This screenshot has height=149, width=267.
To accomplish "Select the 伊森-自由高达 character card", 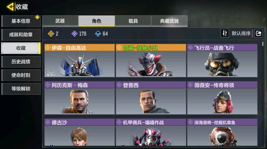I will pos(80,61).
